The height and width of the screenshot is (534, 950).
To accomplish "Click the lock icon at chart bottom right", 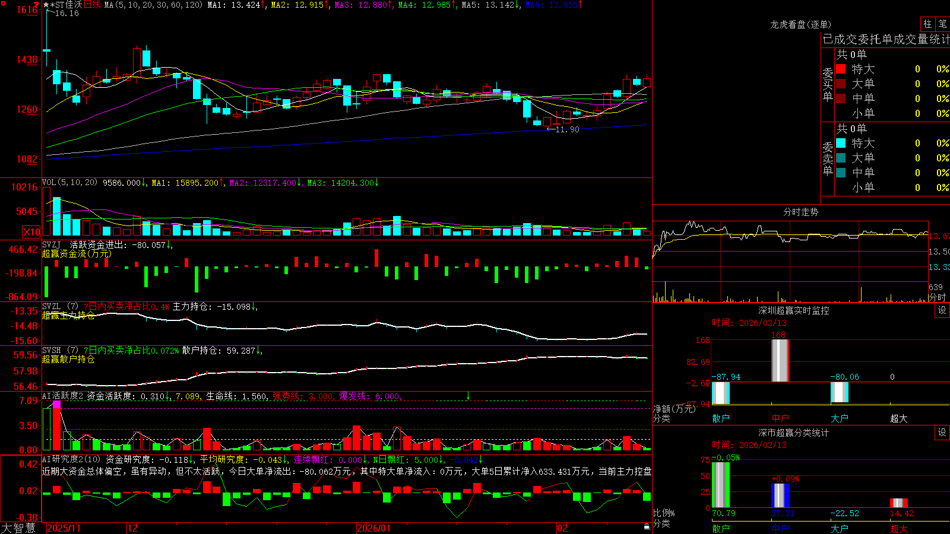I will coord(647,527).
